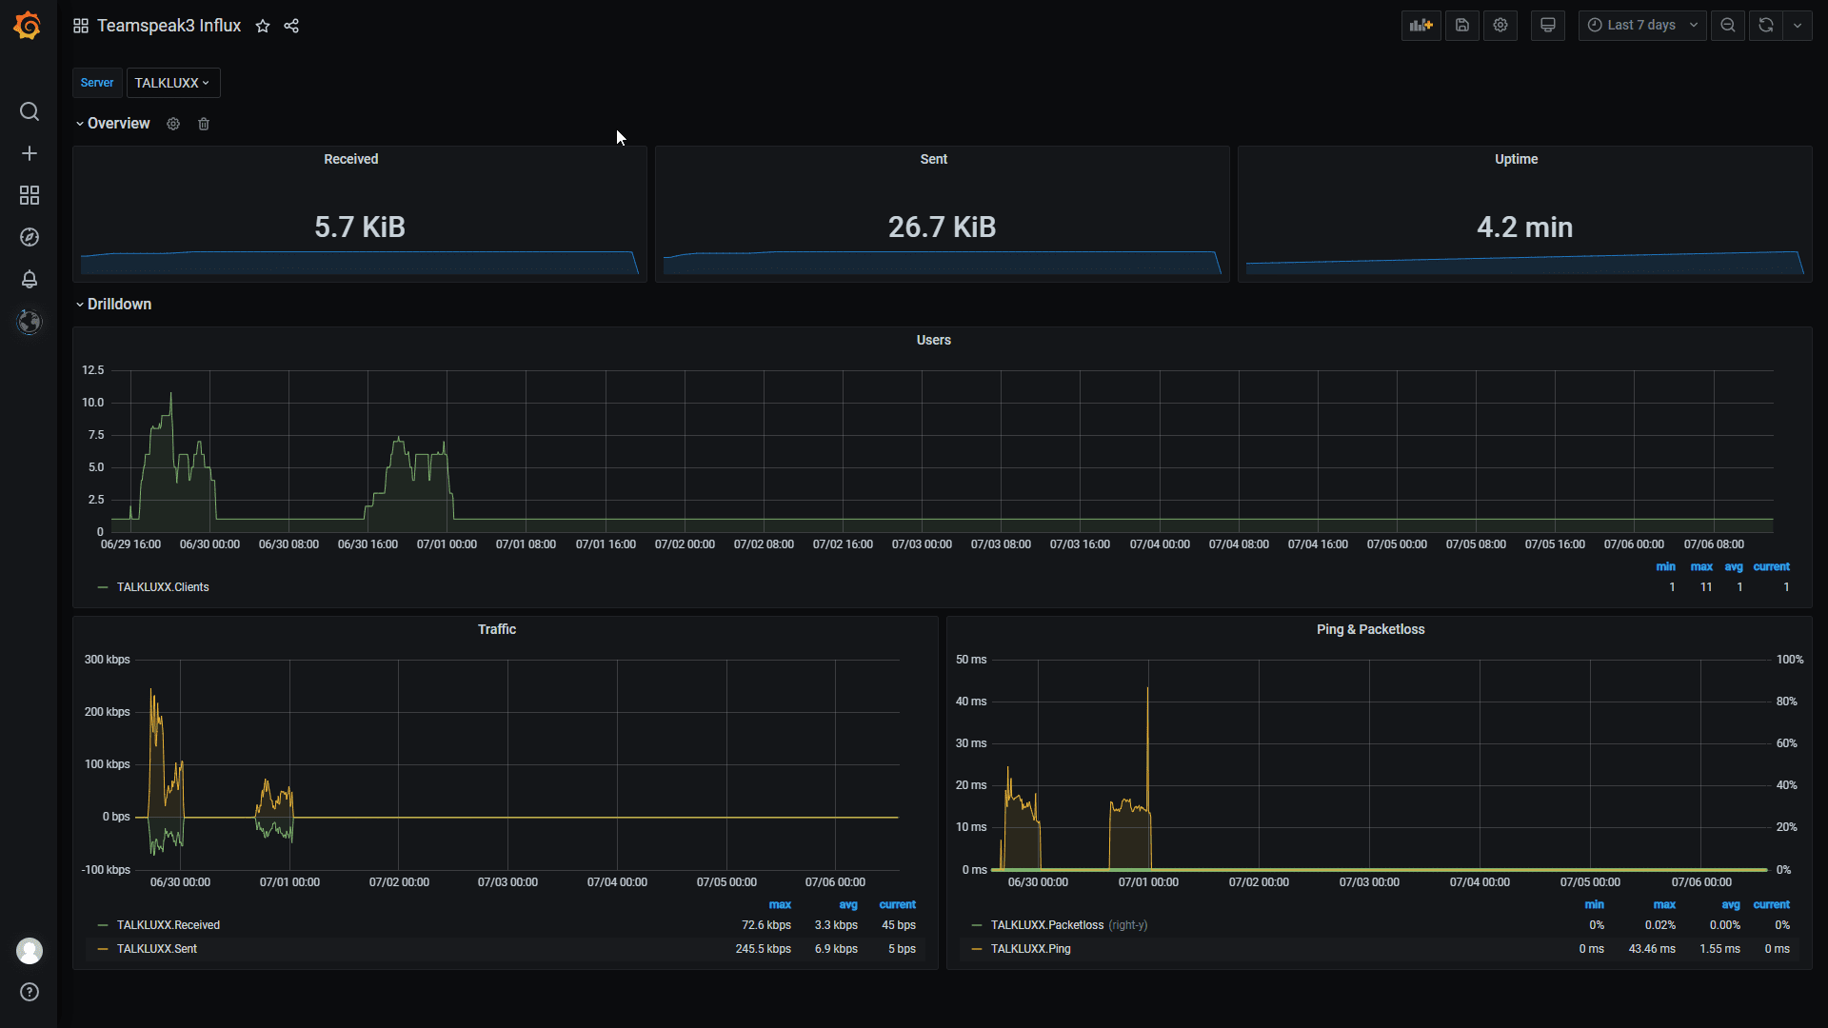The height and width of the screenshot is (1028, 1828).
Task: Open the sidebar Search icon
Action: (30, 111)
